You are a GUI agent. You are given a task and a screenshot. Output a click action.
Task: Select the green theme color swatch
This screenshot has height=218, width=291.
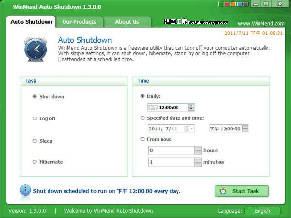pyautogui.click(x=221, y=4)
